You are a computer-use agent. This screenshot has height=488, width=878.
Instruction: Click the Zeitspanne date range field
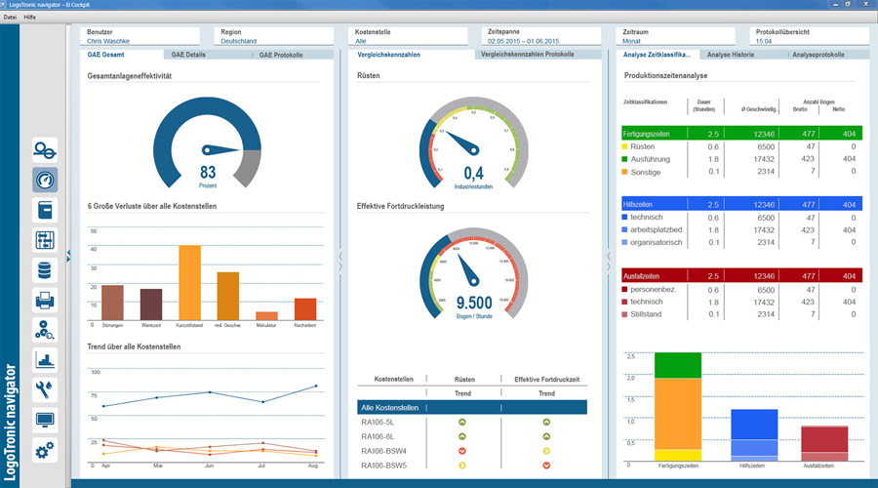pos(540,36)
